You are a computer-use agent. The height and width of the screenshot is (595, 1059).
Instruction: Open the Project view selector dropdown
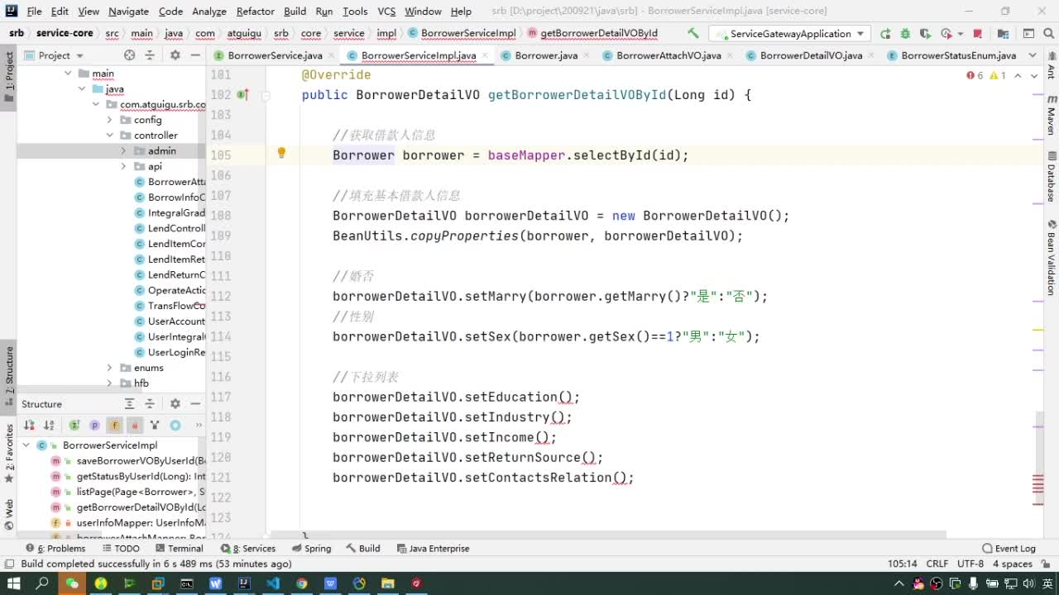(x=55, y=55)
